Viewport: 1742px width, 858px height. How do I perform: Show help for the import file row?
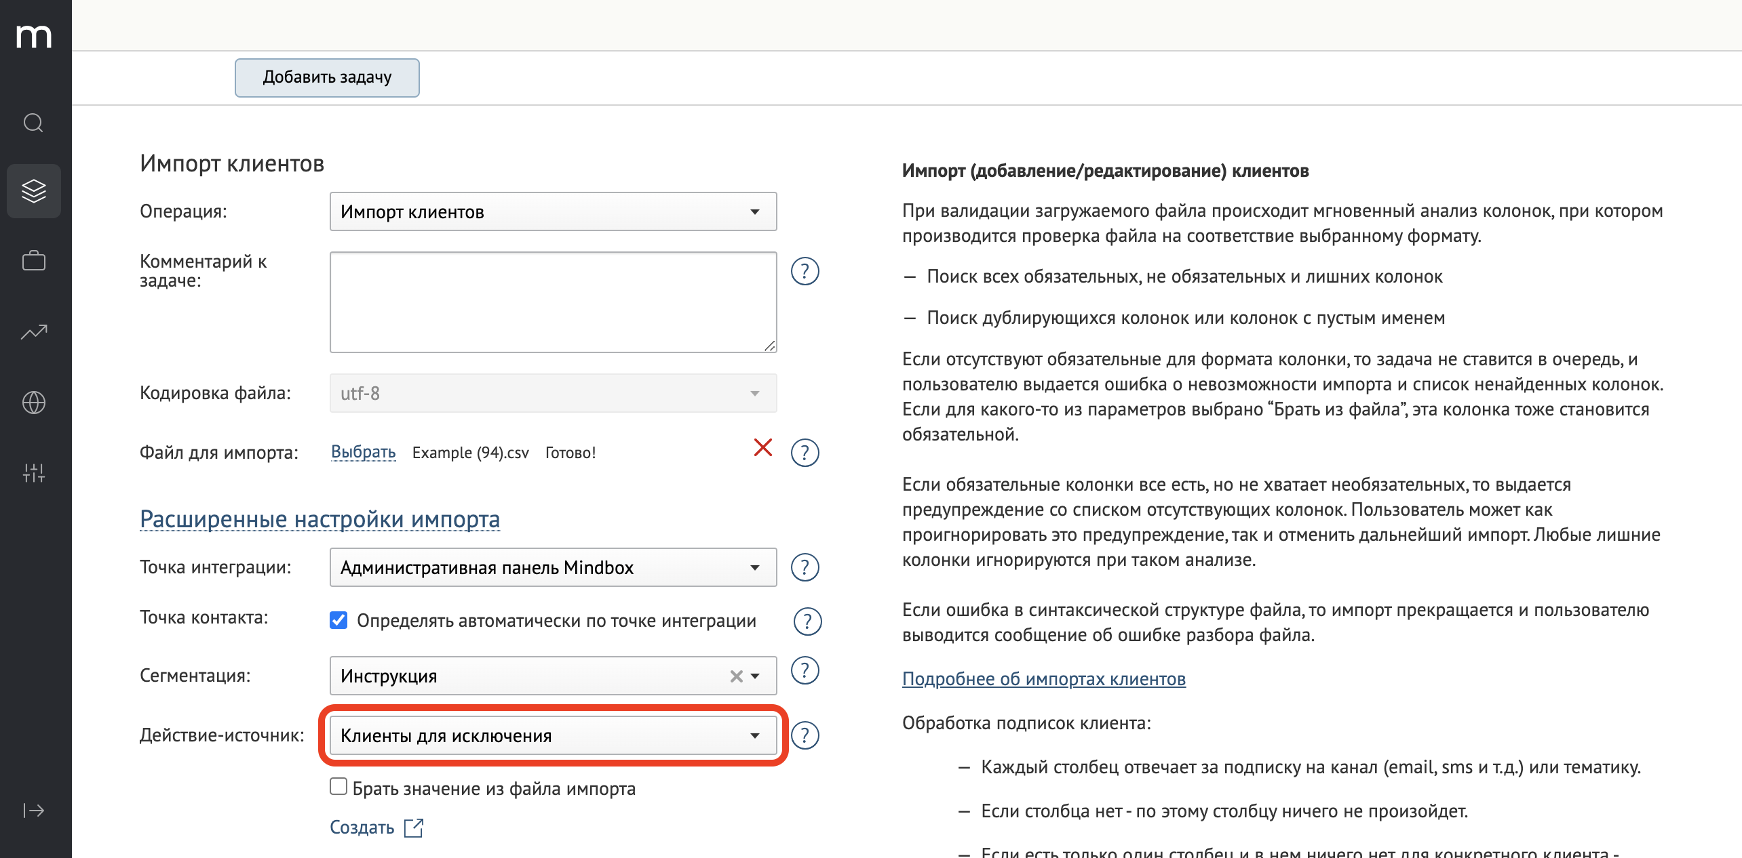pyautogui.click(x=805, y=452)
